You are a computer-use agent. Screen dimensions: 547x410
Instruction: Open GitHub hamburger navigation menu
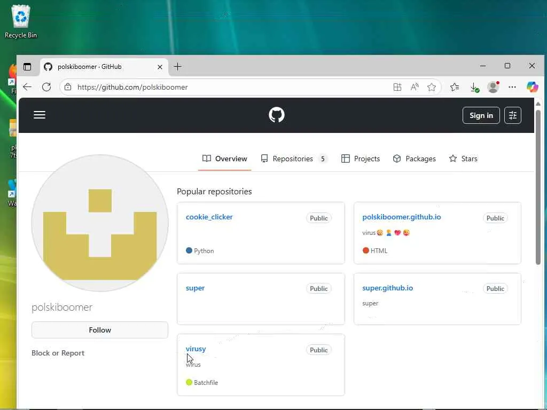(40, 115)
